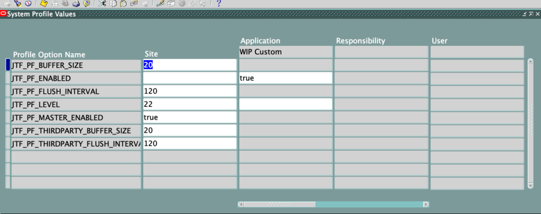Image resolution: width=541 pixels, height=214 pixels.
Task: Open the Show Navigator toolbar icon
Action: [28, 3]
